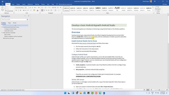
Task: Apply the Normal style
Action: click(x=66, y=9)
